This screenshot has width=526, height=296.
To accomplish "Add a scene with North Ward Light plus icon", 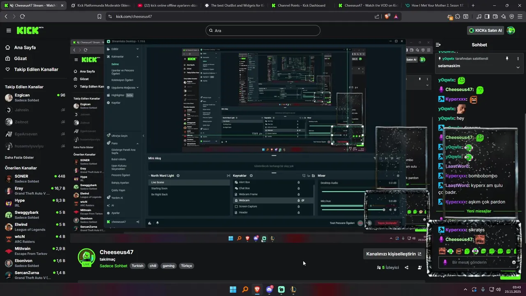I will click(178, 176).
